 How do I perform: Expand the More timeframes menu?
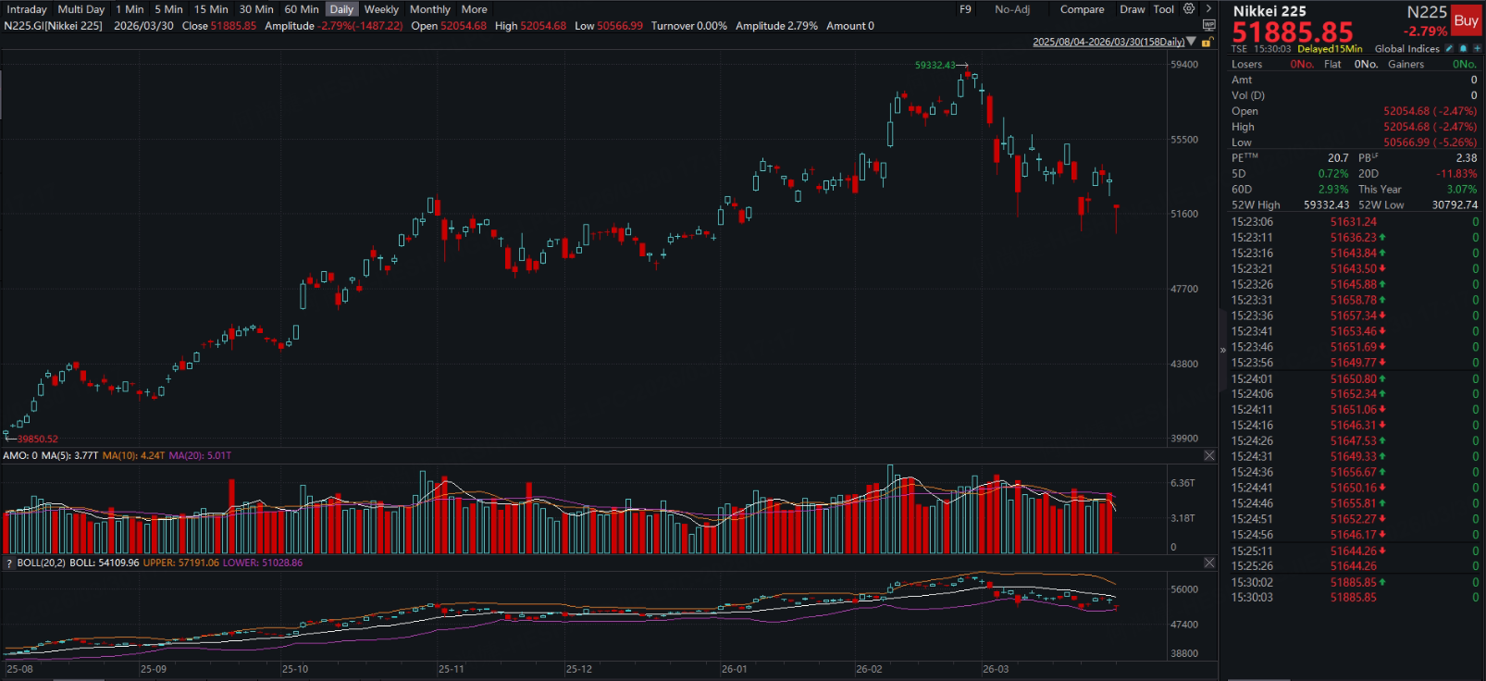(x=474, y=9)
